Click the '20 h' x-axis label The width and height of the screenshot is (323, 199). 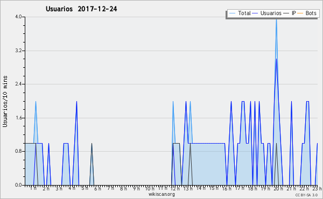[278, 188]
